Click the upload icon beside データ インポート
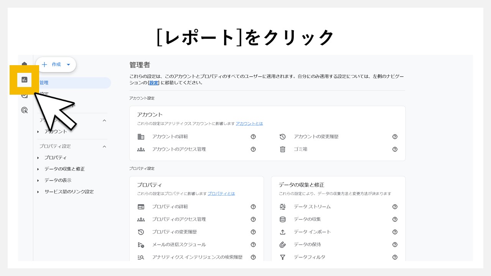491x276 pixels. coord(283,232)
